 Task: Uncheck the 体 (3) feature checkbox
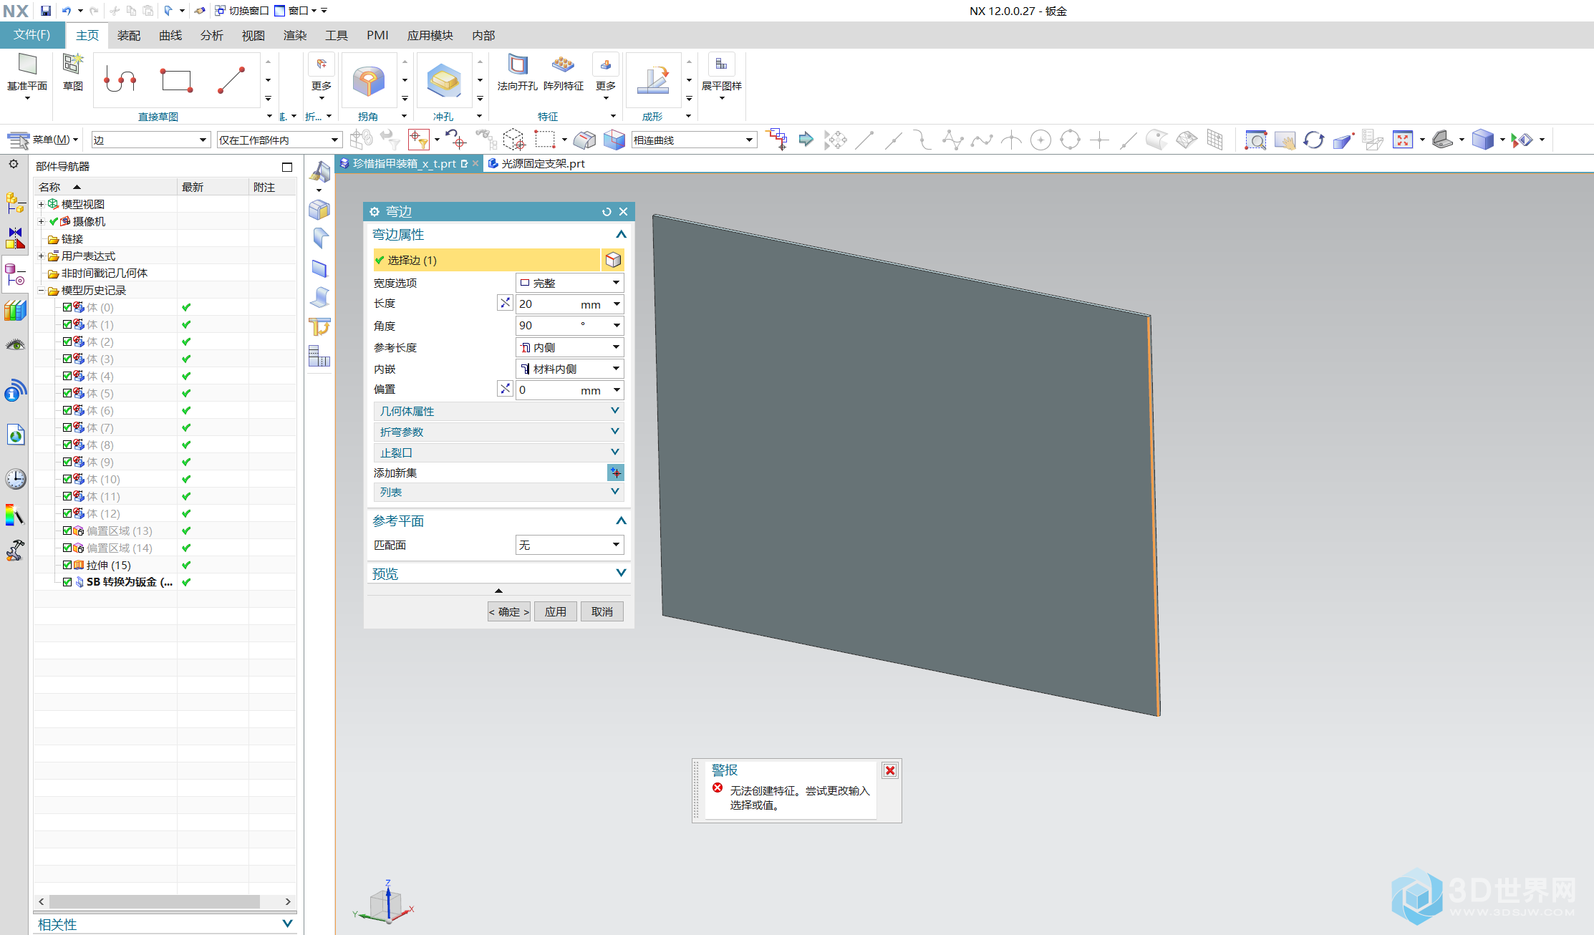67,359
